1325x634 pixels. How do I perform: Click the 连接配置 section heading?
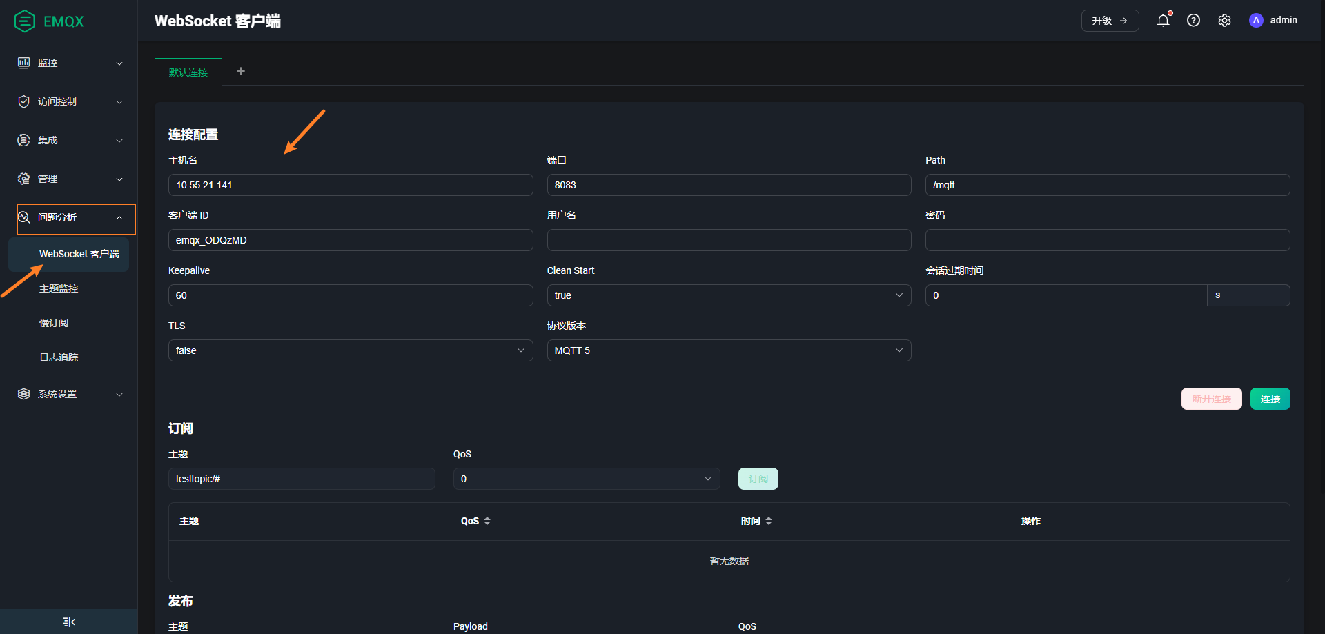point(193,135)
